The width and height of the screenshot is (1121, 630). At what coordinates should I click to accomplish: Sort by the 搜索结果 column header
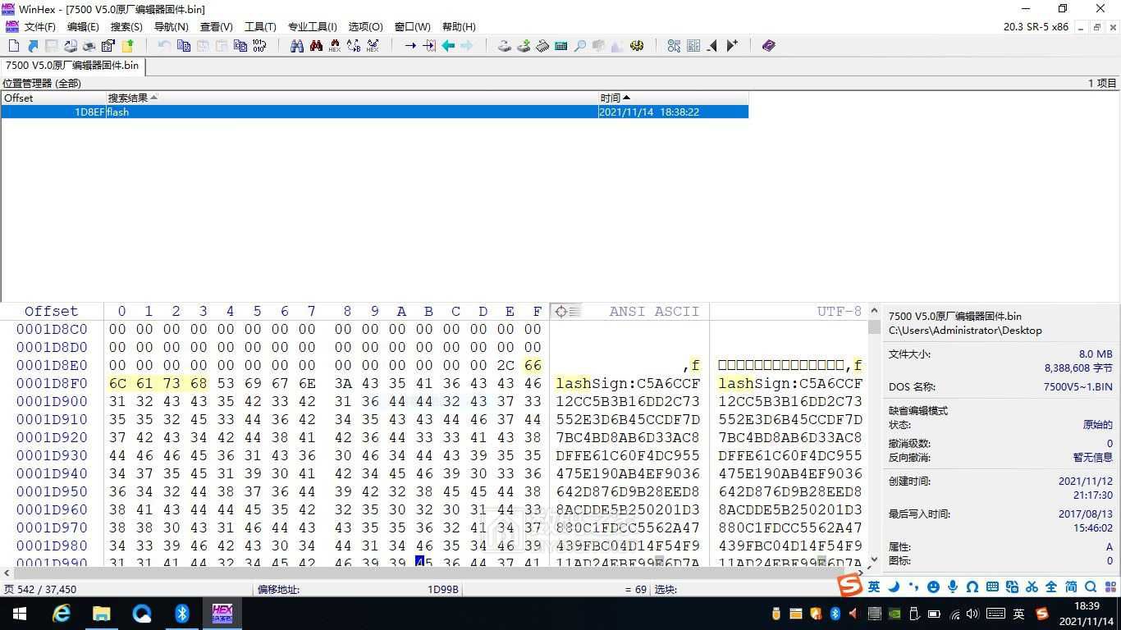(351, 98)
